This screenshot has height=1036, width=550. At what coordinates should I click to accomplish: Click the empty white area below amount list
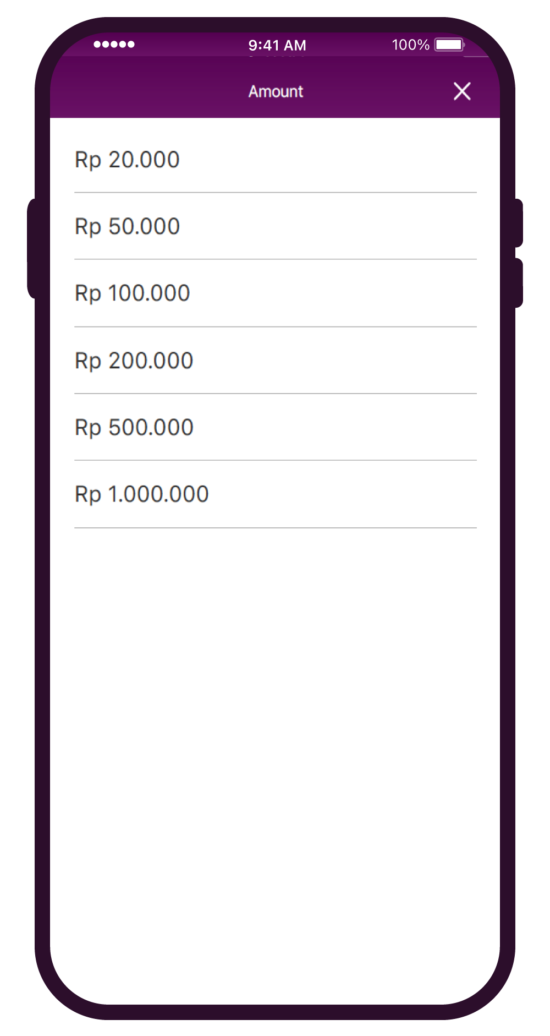275,743
